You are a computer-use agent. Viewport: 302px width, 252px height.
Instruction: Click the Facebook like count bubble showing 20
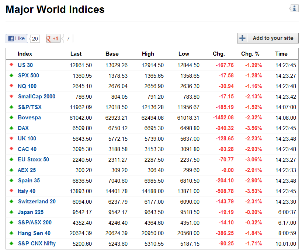(x=35, y=38)
